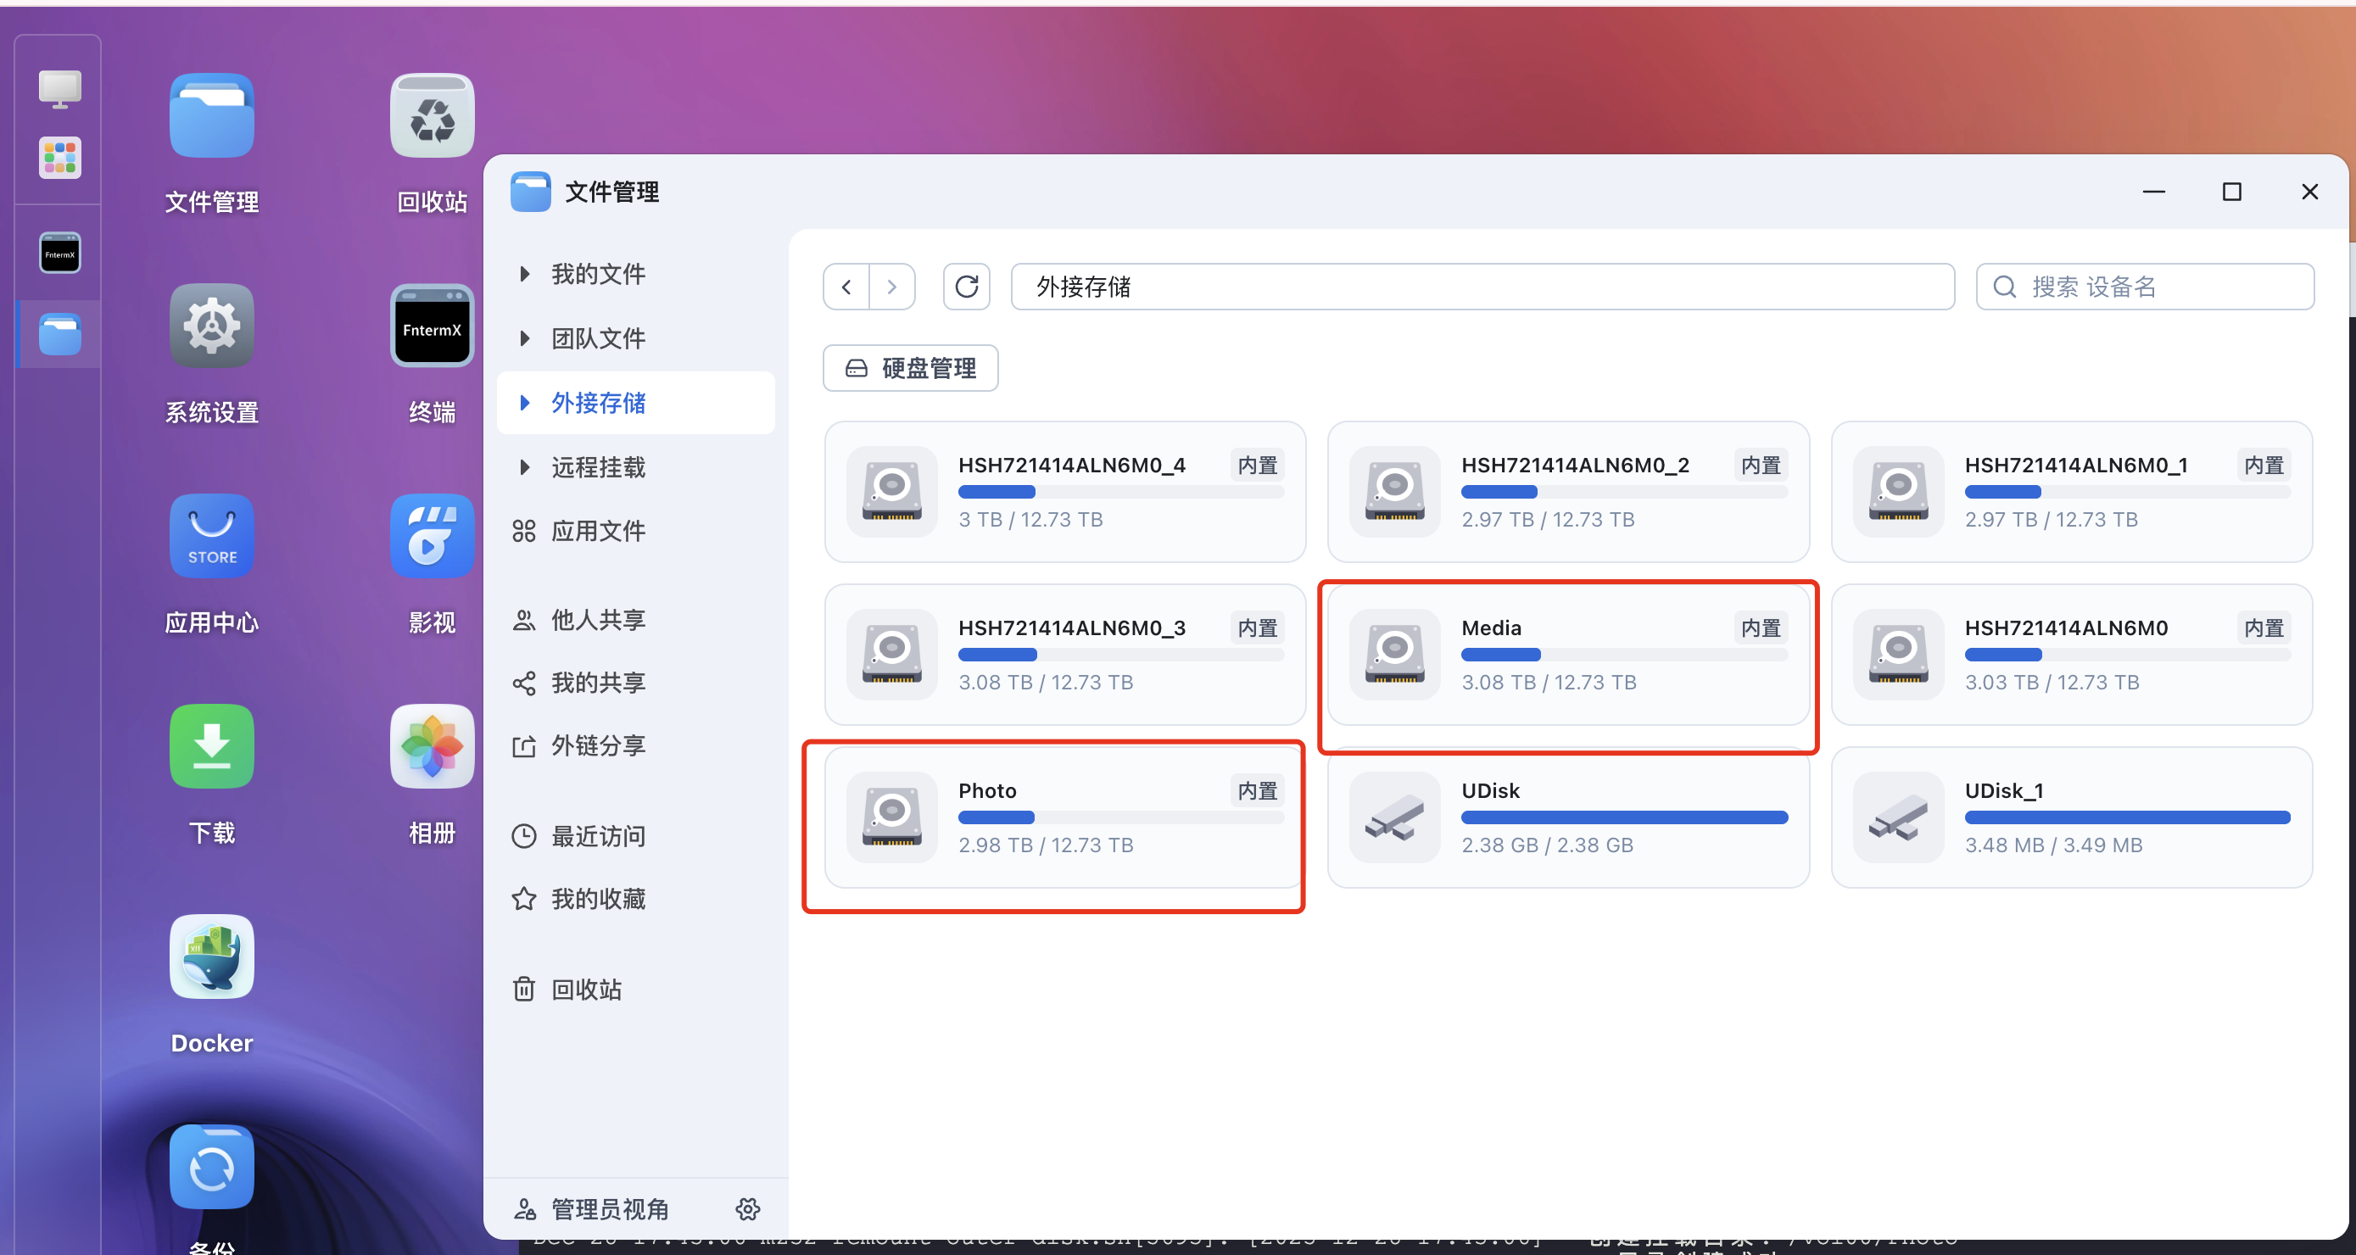
Task: Click the 硬盘管理 button
Action: (x=909, y=368)
